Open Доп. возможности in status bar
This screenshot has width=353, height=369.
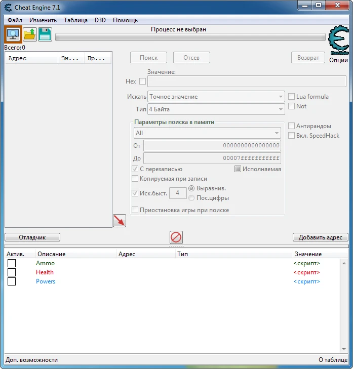[31, 360]
